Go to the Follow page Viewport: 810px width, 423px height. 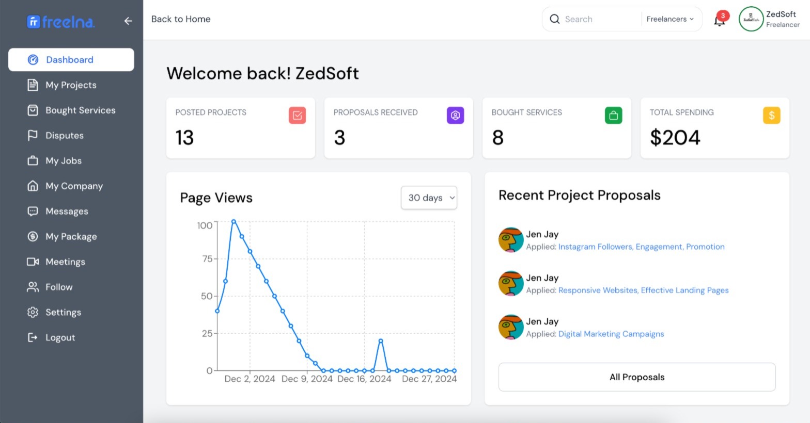pyautogui.click(x=71, y=287)
